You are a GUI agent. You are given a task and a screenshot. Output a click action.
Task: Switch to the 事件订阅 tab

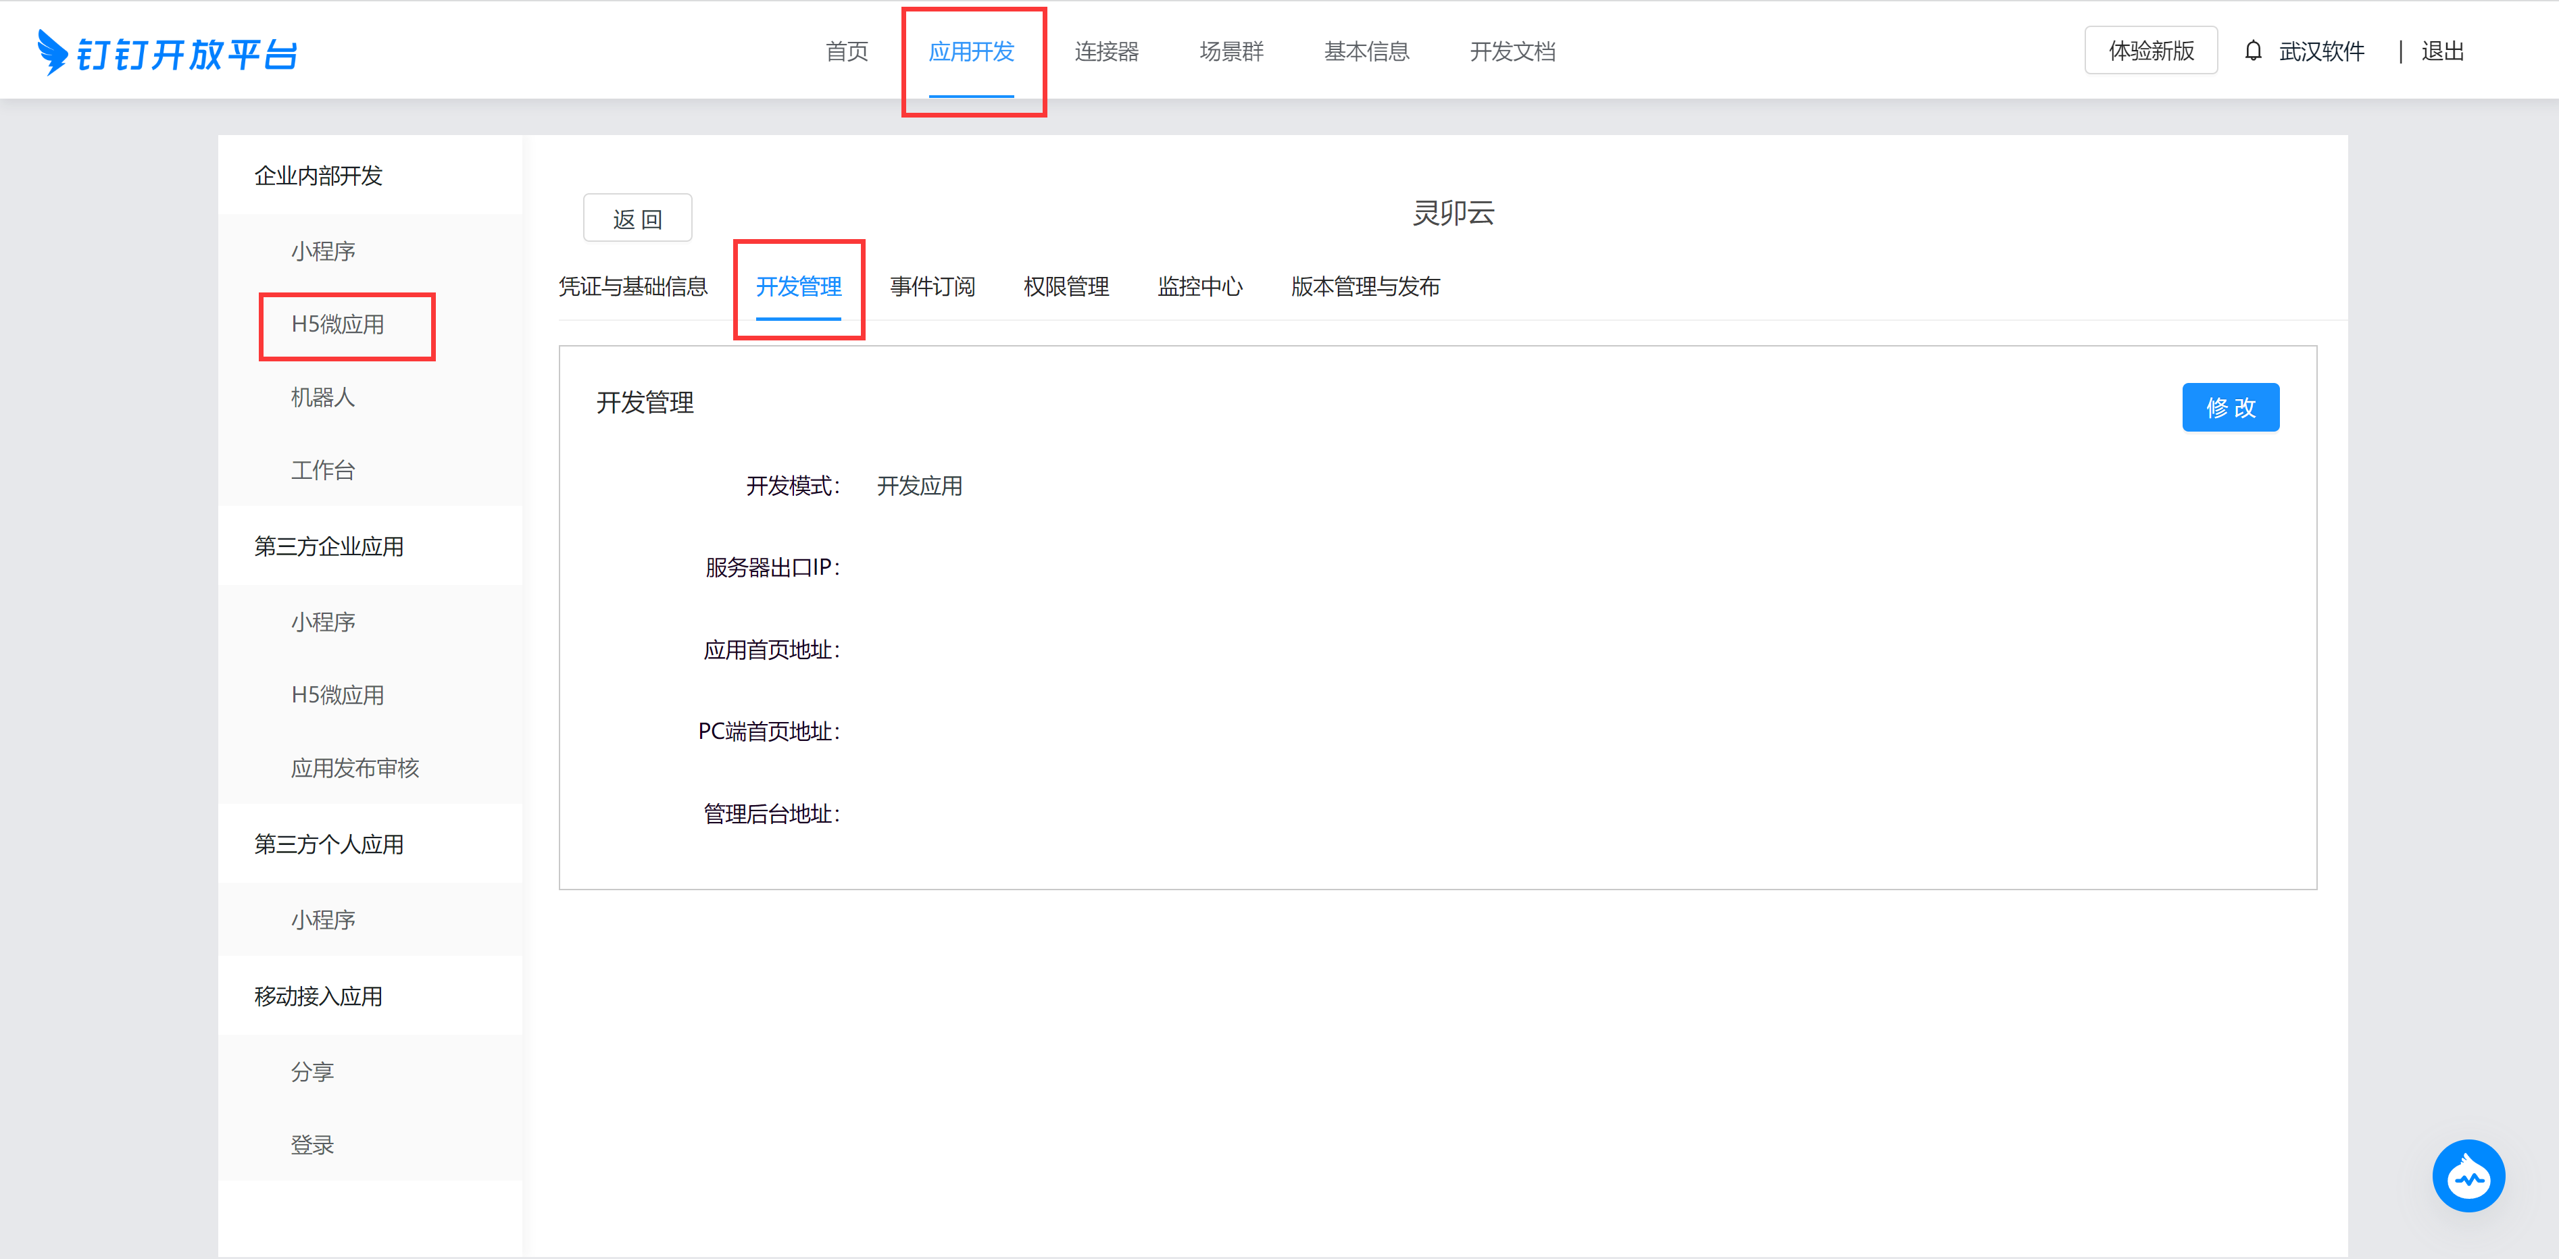pyautogui.click(x=932, y=287)
